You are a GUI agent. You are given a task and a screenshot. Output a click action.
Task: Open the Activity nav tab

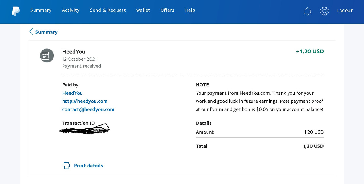(x=71, y=10)
